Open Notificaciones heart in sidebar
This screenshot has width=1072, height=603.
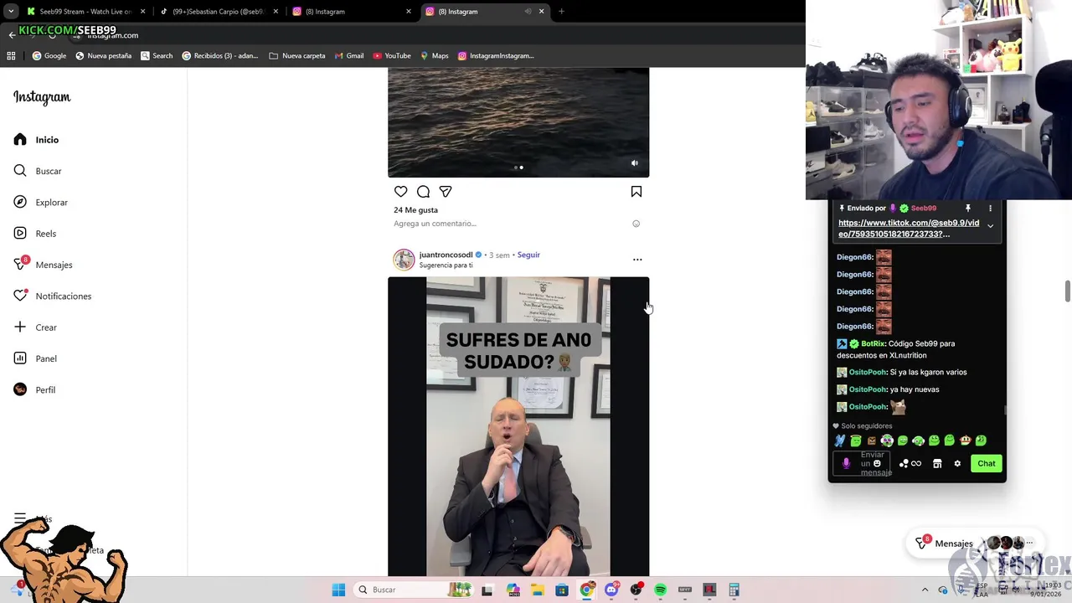pyautogui.click(x=52, y=296)
